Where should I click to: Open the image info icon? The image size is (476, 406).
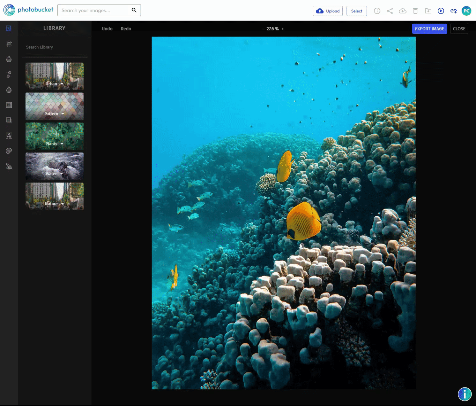coord(377,11)
